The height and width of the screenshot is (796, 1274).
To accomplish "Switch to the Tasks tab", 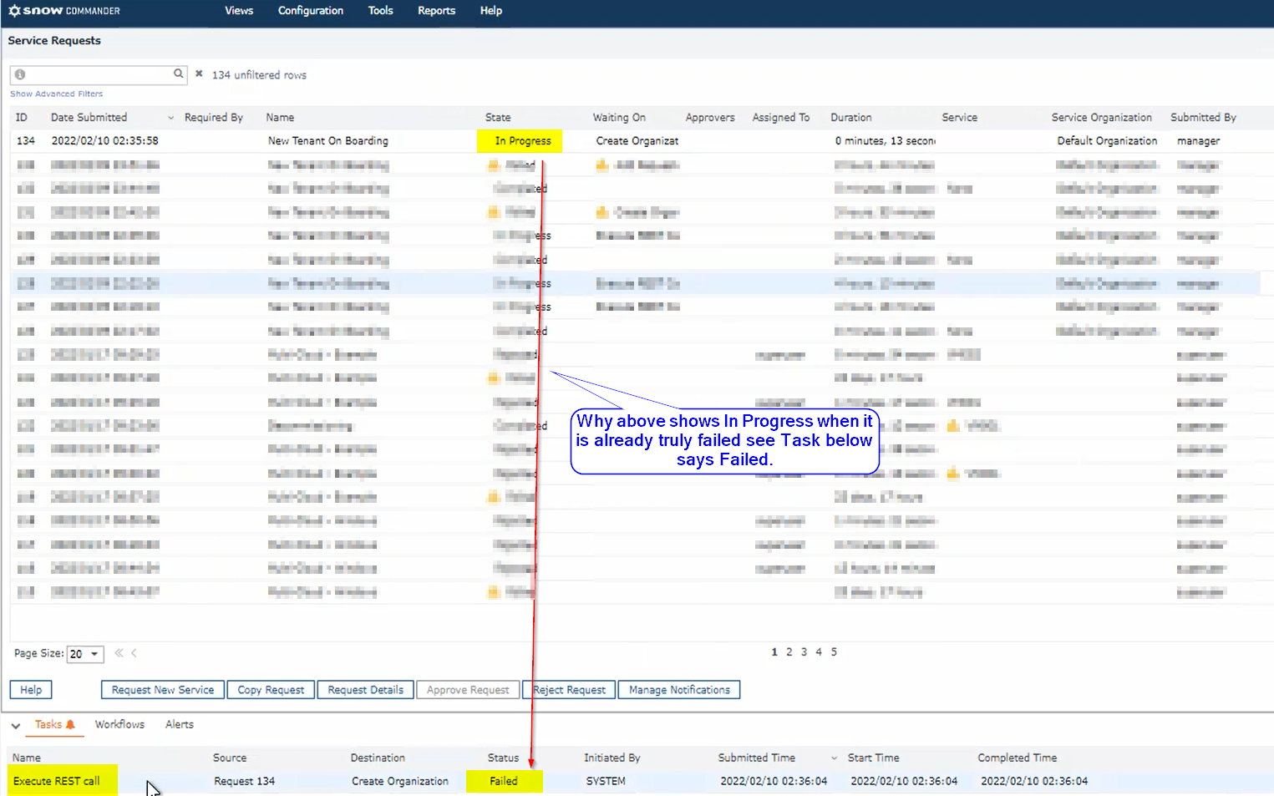I will (x=54, y=724).
